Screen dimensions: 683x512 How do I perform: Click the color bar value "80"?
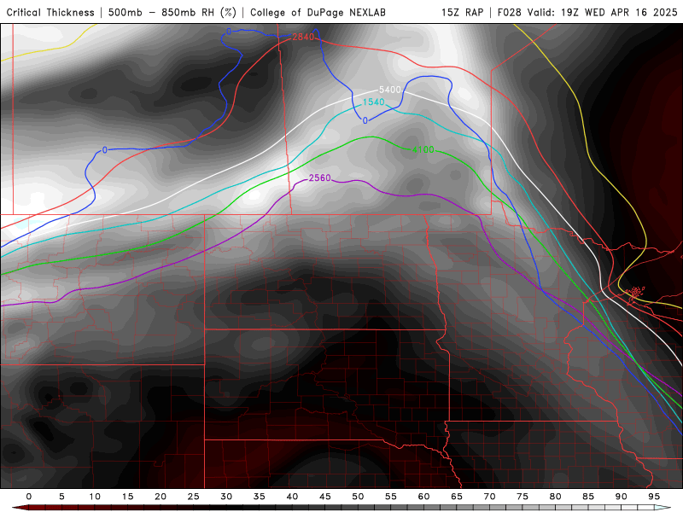(x=555, y=497)
